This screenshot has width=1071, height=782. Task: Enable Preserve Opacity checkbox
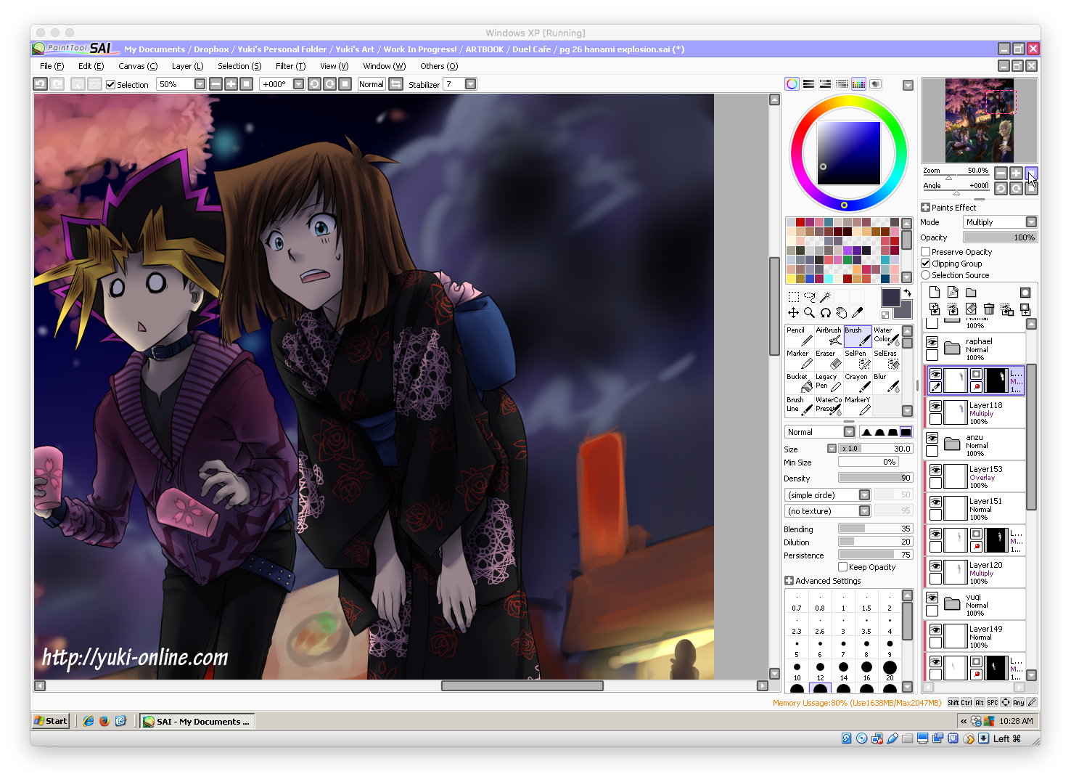tap(926, 252)
